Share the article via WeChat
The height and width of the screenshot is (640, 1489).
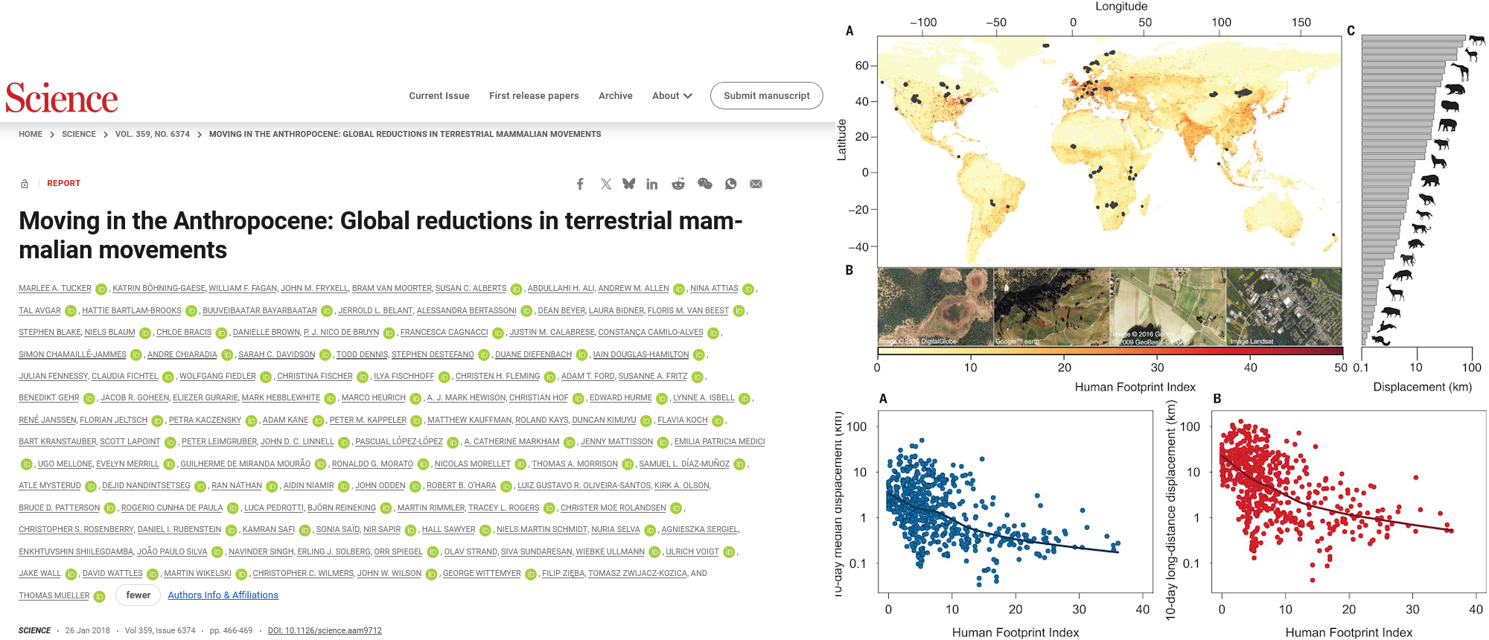point(704,184)
